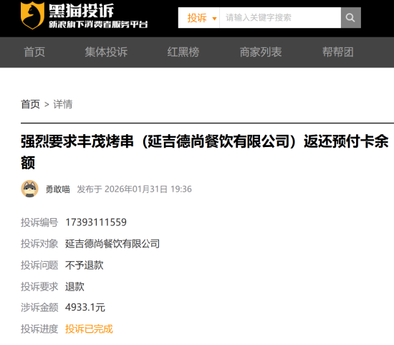Go to 集体投诉 in the navigation bar

point(106,52)
